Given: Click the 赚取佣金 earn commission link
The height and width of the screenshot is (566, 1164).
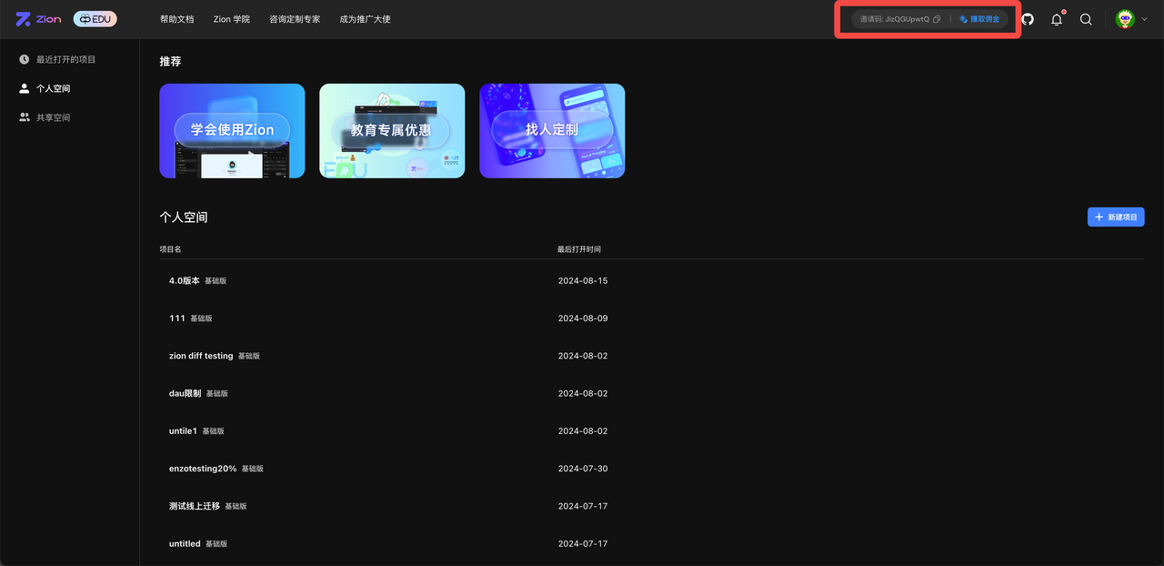Looking at the screenshot, I should point(979,19).
